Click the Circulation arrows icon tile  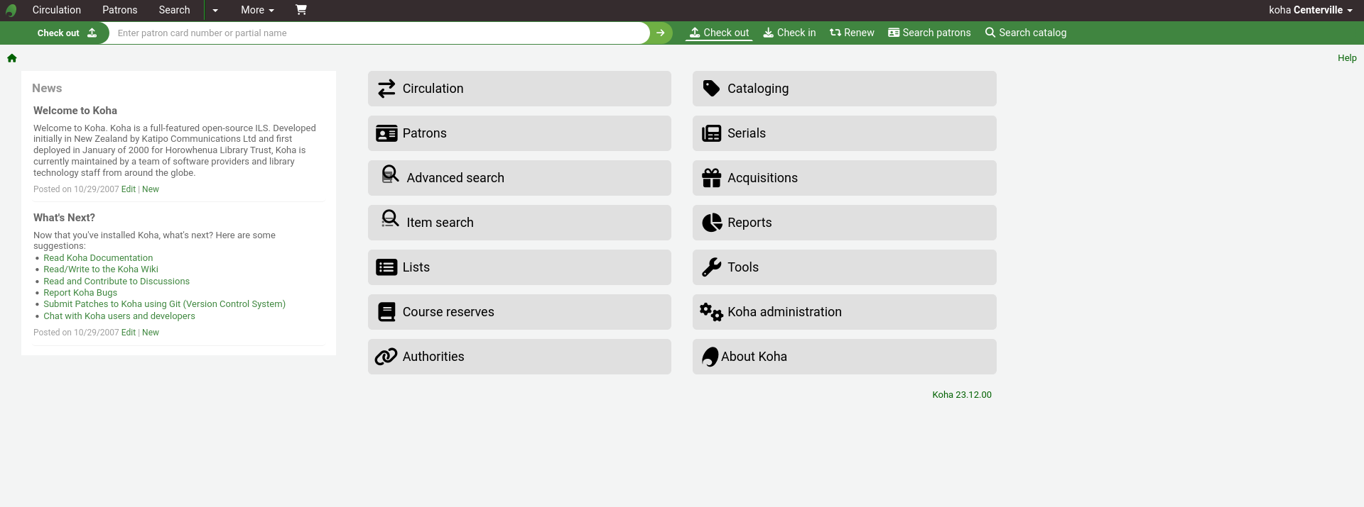[x=386, y=89]
